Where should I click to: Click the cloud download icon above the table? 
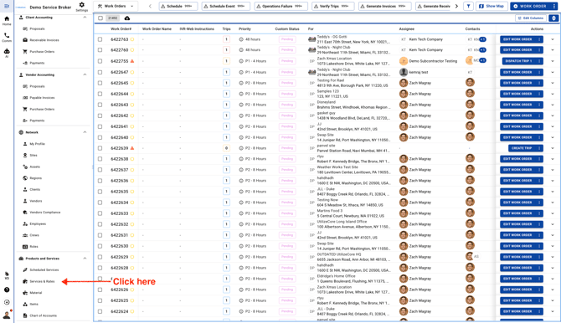click(x=127, y=18)
